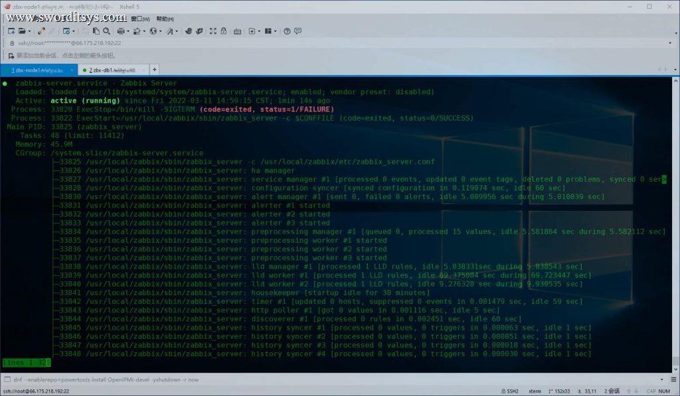680x396 pixels.
Task: Click the Connect plug icon
Action: coord(41,31)
